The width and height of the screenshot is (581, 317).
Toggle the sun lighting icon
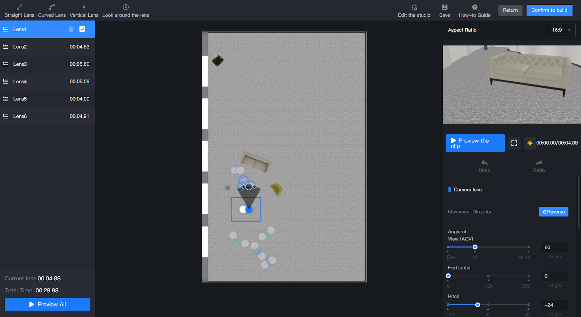(x=530, y=143)
